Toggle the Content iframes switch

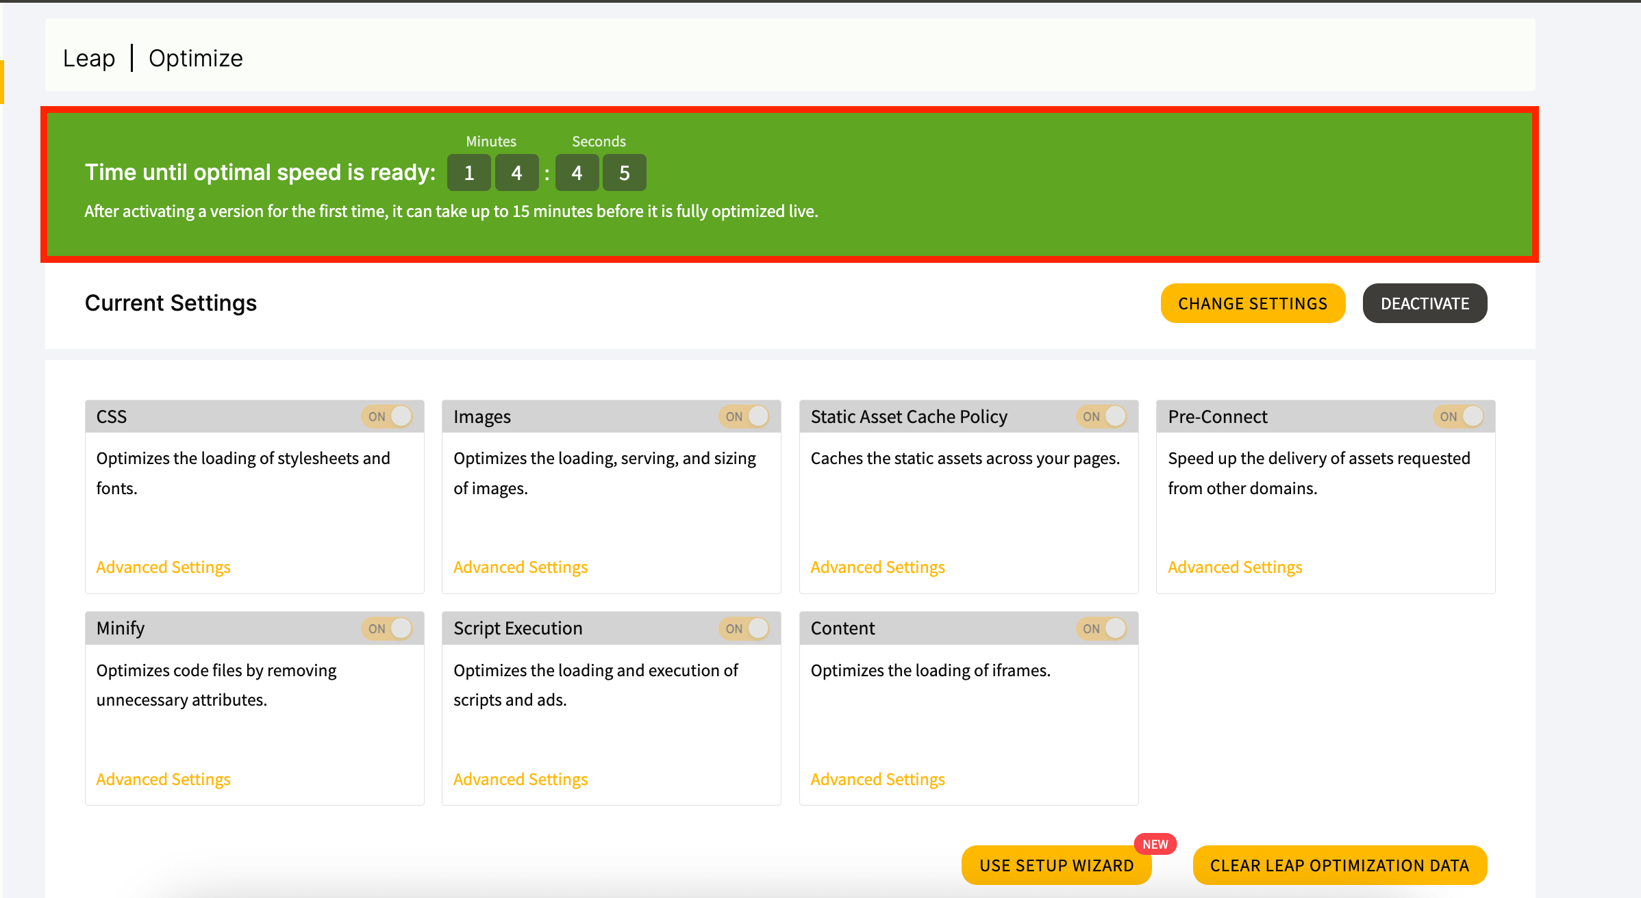(1101, 628)
